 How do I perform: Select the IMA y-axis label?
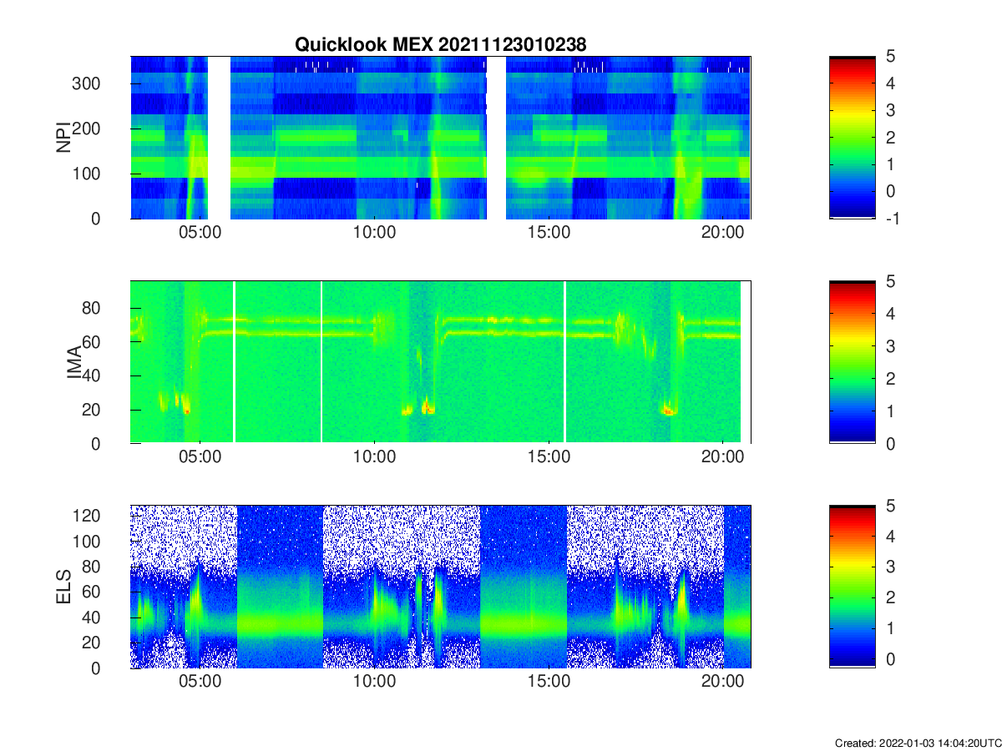point(74,362)
